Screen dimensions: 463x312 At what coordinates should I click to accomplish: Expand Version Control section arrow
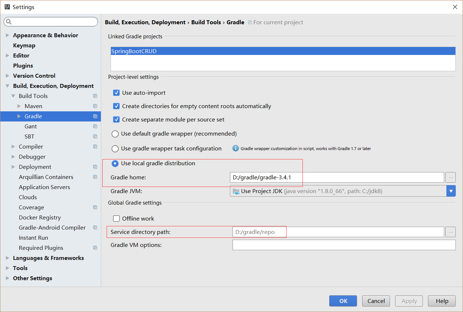pos(8,76)
